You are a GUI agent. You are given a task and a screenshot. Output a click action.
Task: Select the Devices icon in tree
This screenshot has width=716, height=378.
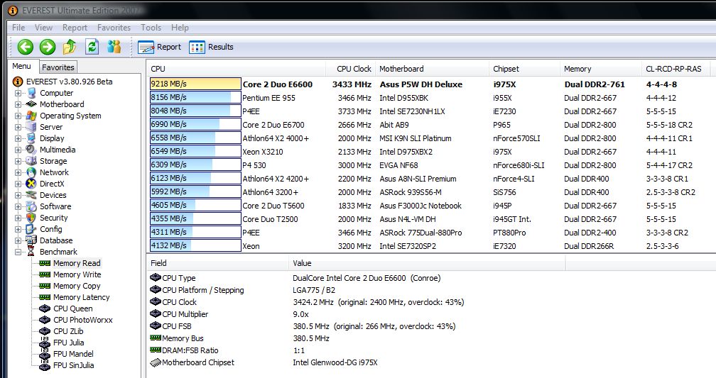click(x=31, y=195)
